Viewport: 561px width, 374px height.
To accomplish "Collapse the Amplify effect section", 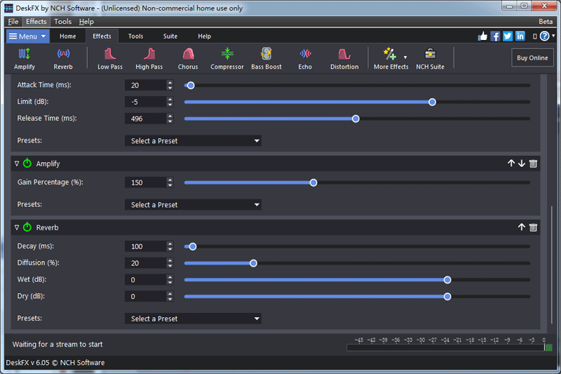I will pos(17,163).
